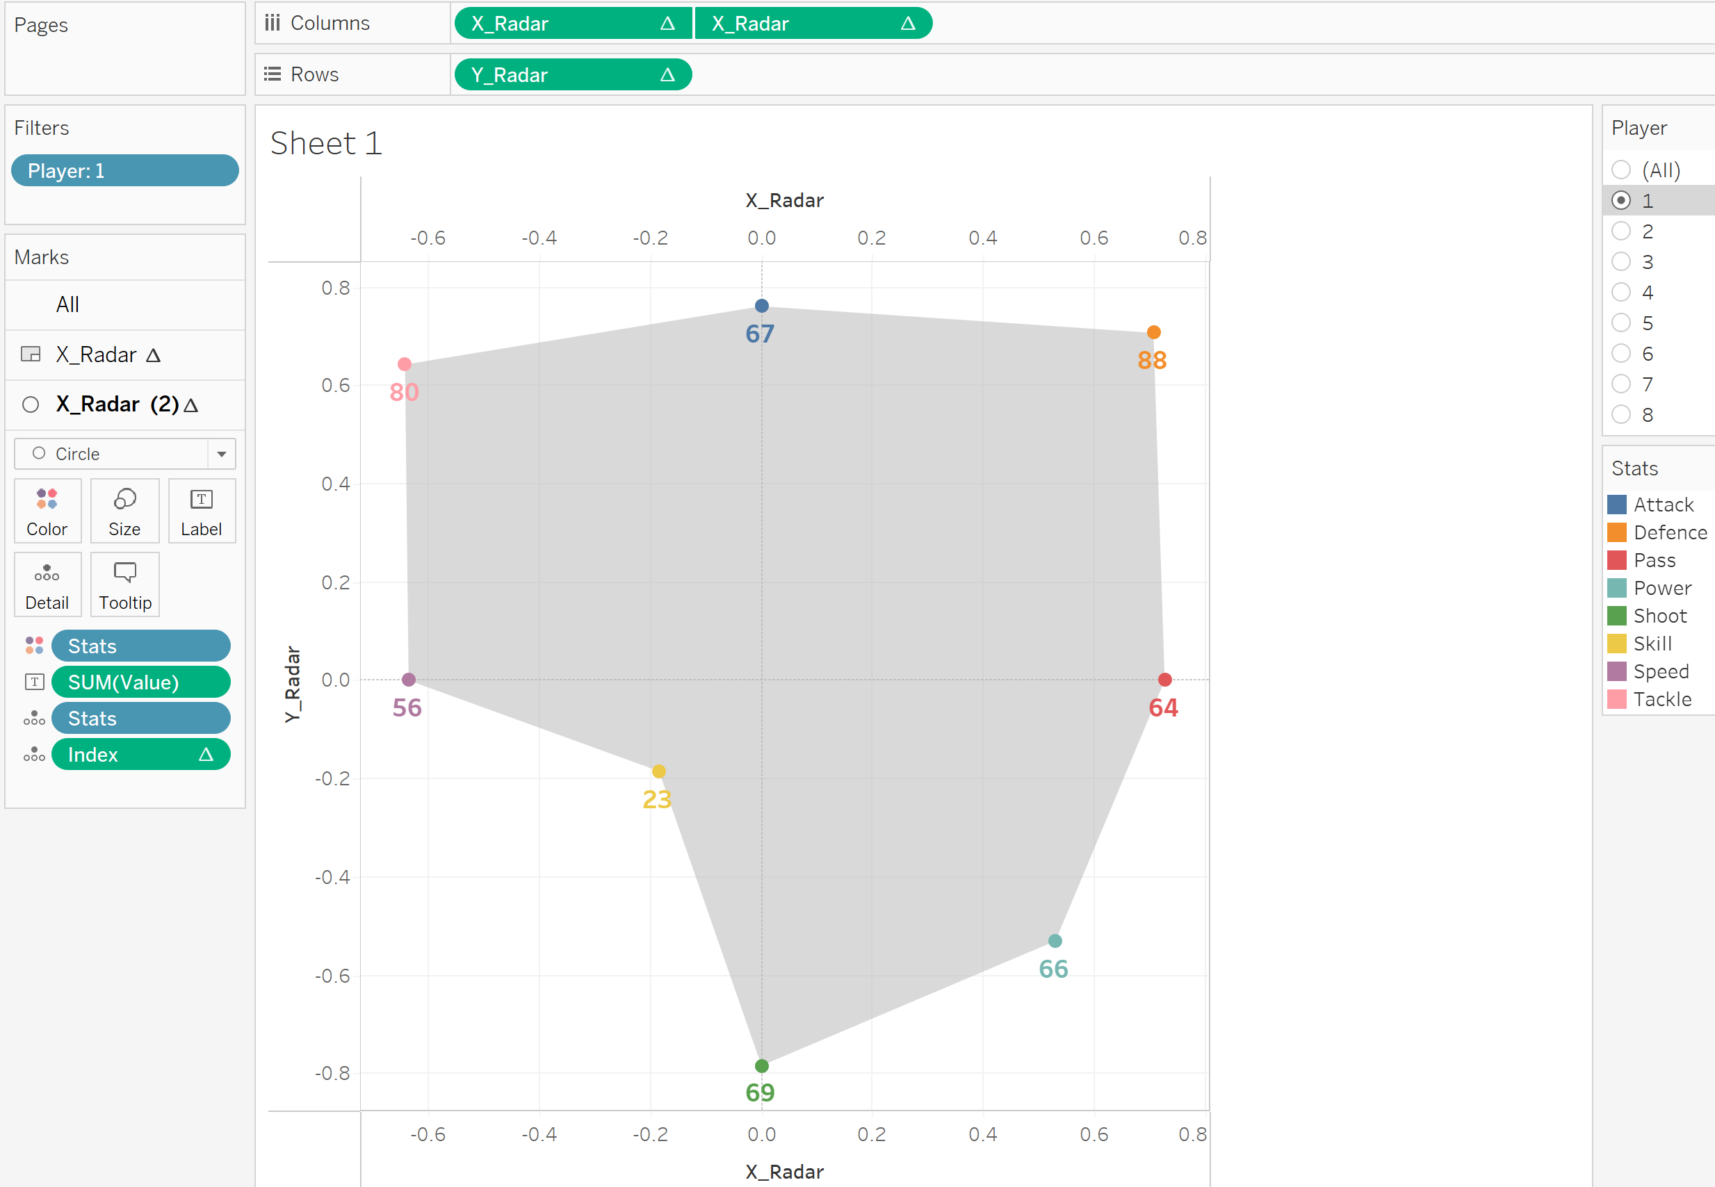Click the second X_Radar pill on Columns
Viewport: 1715px width, 1187px height.
pyautogui.click(x=813, y=23)
